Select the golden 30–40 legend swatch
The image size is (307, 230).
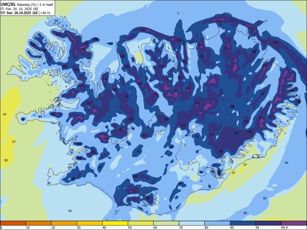point(90,223)
